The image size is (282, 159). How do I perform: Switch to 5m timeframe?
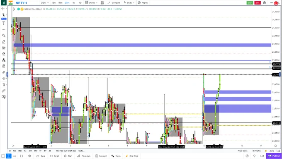54,3
